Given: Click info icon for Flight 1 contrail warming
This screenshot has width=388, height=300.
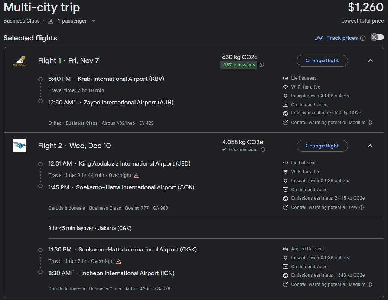Looking at the screenshot, I should point(370,123).
